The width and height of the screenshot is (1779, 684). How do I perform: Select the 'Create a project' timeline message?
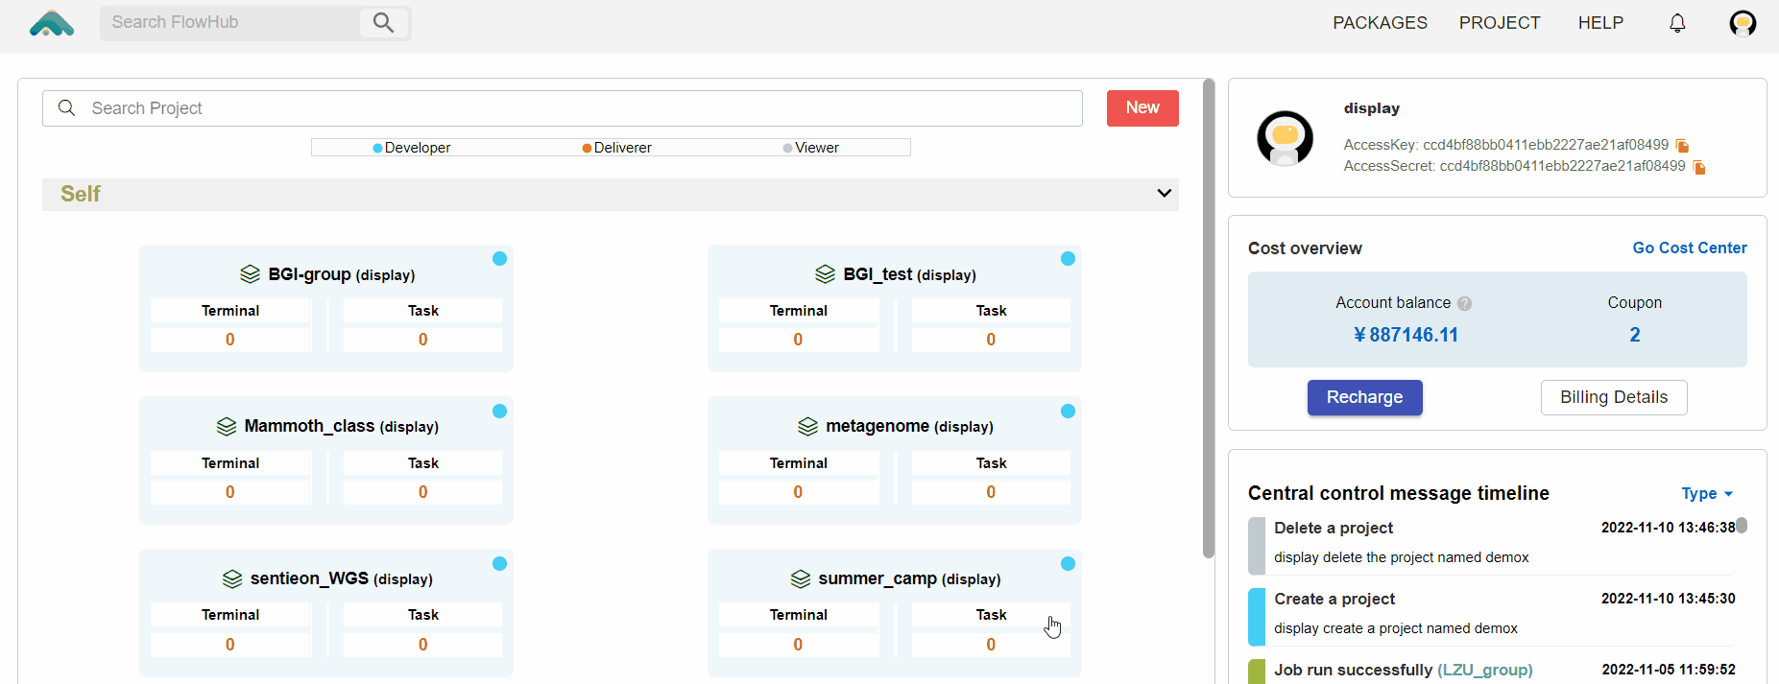pos(1334,599)
